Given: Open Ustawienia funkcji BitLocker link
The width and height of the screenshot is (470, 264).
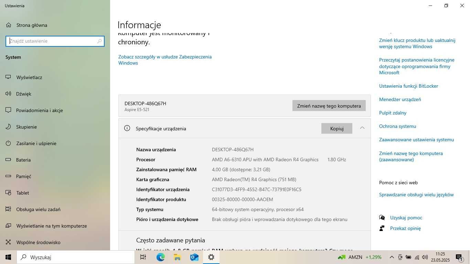Looking at the screenshot, I should (408, 86).
